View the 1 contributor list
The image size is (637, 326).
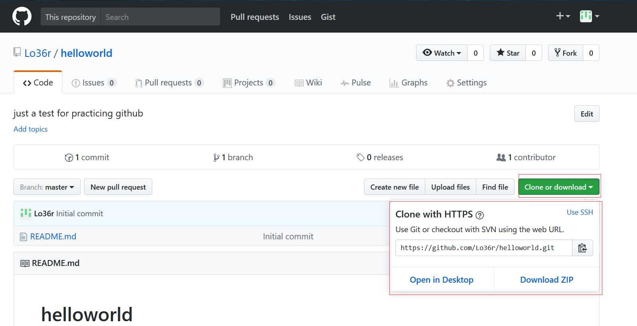pyautogui.click(x=526, y=157)
